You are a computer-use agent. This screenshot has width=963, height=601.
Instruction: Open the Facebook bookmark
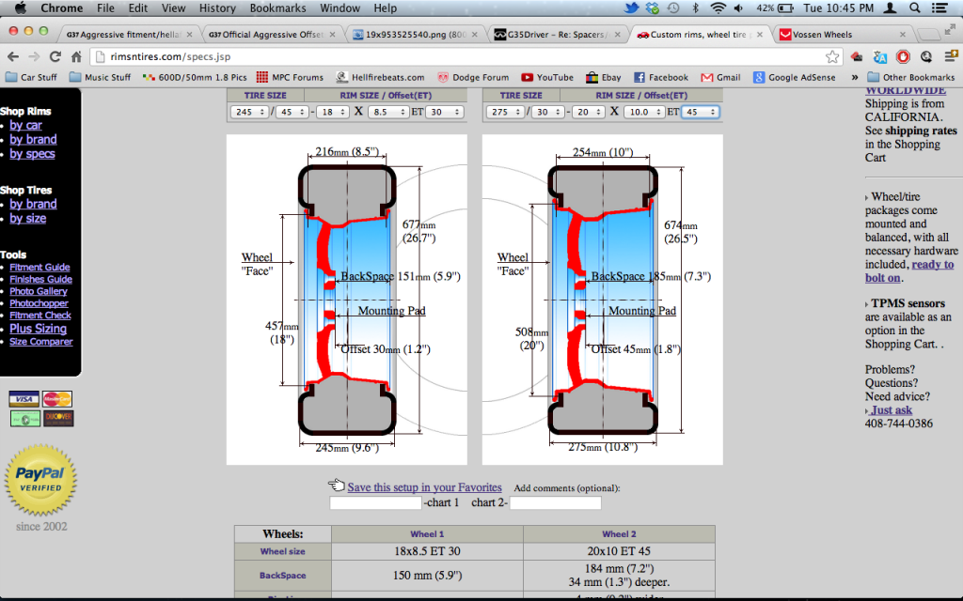tap(661, 77)
